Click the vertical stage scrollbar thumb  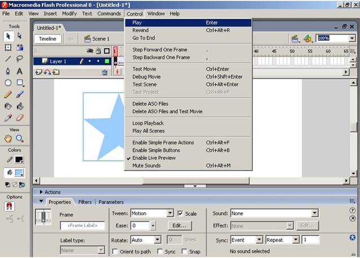coord(354,127)
